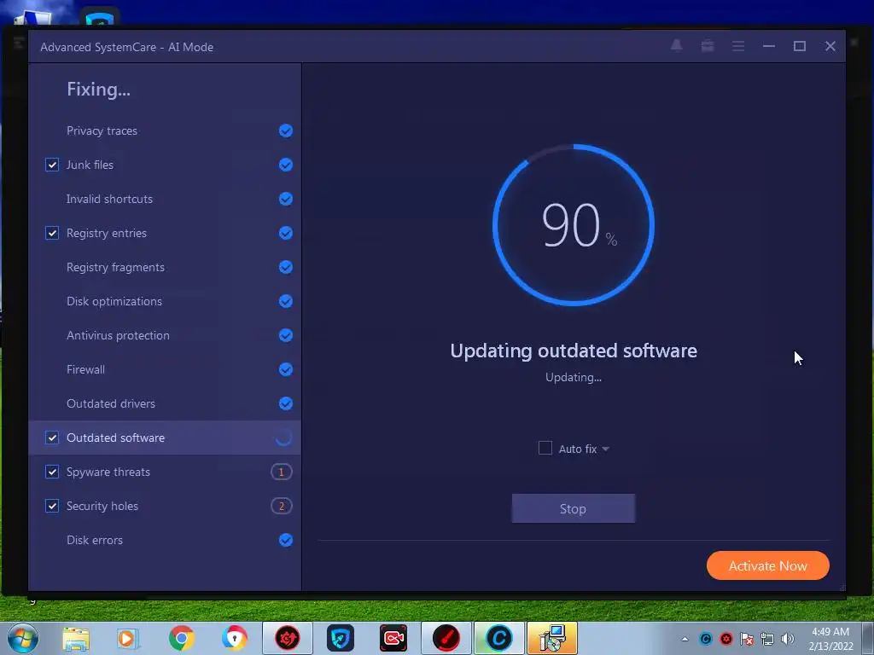Click the Updating outdated software heading
The height and width of the screenshot is (655, 874).
(x=574, y=351)
